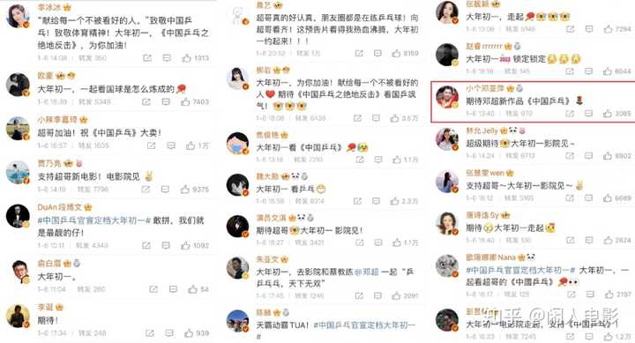The image size is (635, 343).
Task: Click the like icon on 贾乃亮's comment
Action: pos(184,189)
